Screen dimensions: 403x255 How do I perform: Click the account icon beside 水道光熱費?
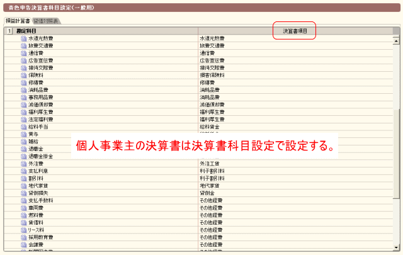(x=24, y=38)
